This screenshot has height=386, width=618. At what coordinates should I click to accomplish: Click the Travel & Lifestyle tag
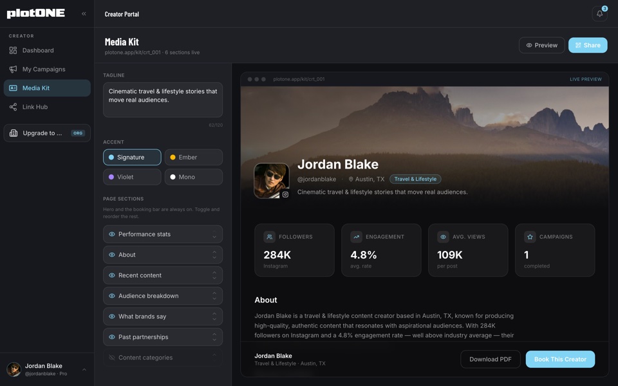pyautogui.click(x=415, y=179)
